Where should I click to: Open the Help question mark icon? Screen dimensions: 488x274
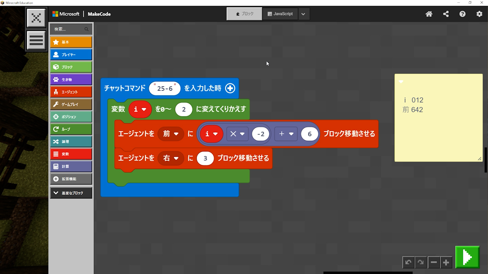(x=462, y=14)
